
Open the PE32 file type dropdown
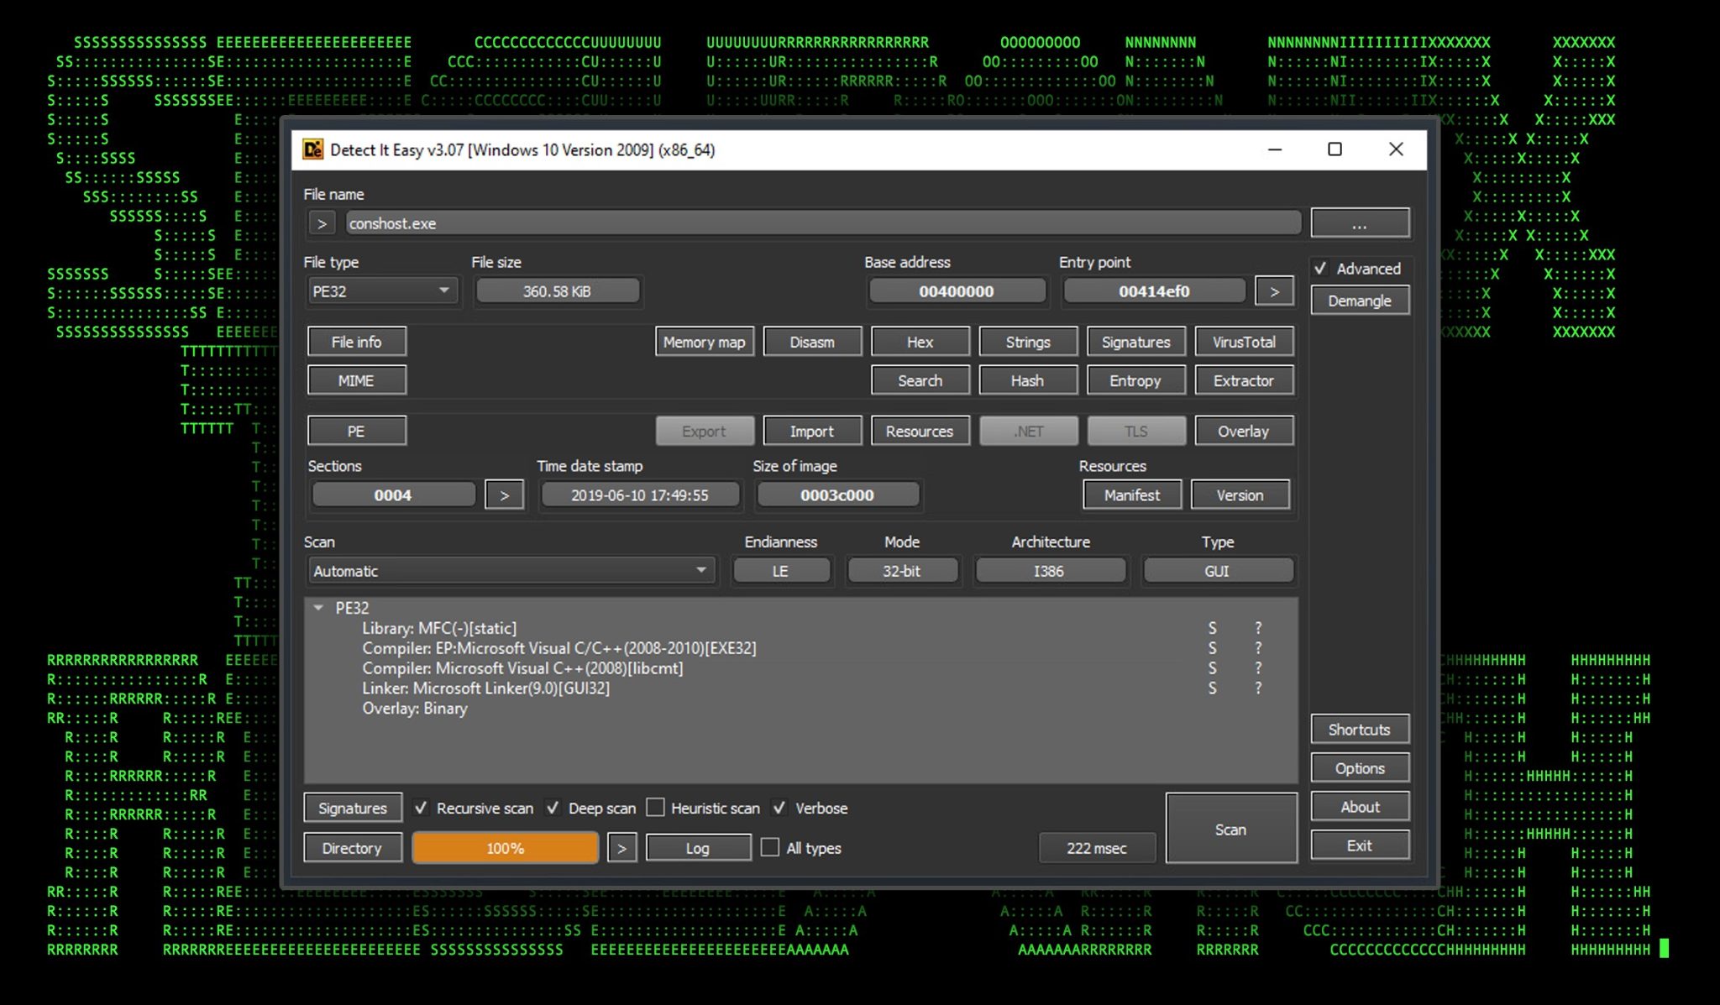coord(381,291)
